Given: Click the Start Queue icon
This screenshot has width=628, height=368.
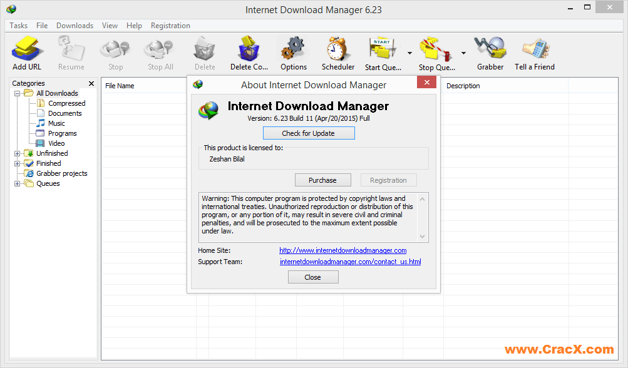Looking at the screenshot, I should point(383,48).
